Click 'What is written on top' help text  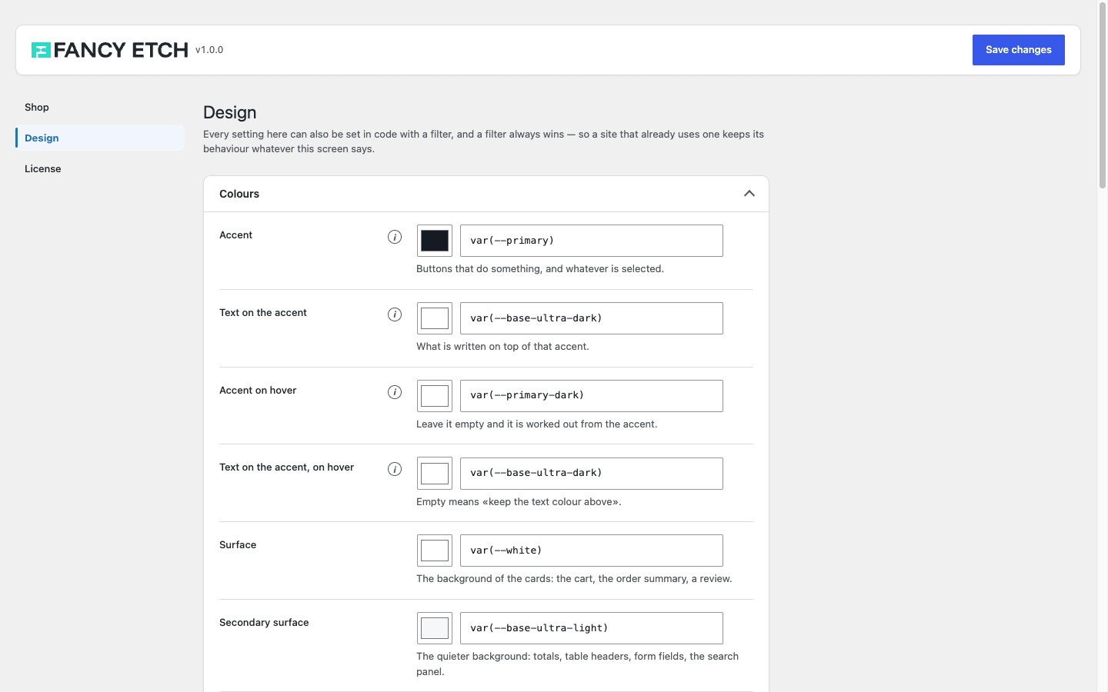[x=502, y=347]
